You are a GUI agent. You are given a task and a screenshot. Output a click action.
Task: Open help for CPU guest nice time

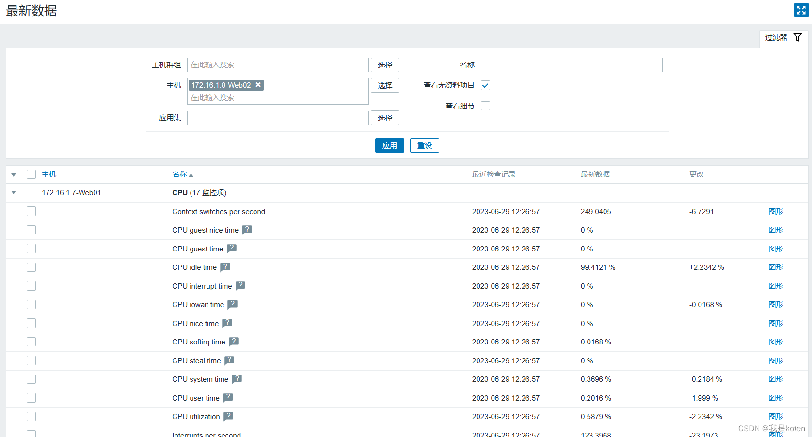click(x=247, y=230)
